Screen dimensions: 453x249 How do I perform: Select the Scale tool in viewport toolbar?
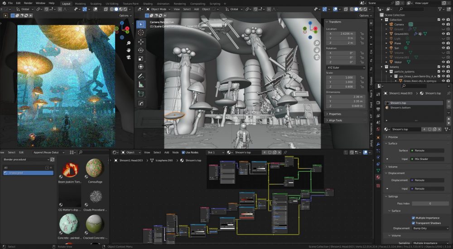pyautogui.click(x=141, y=58)
